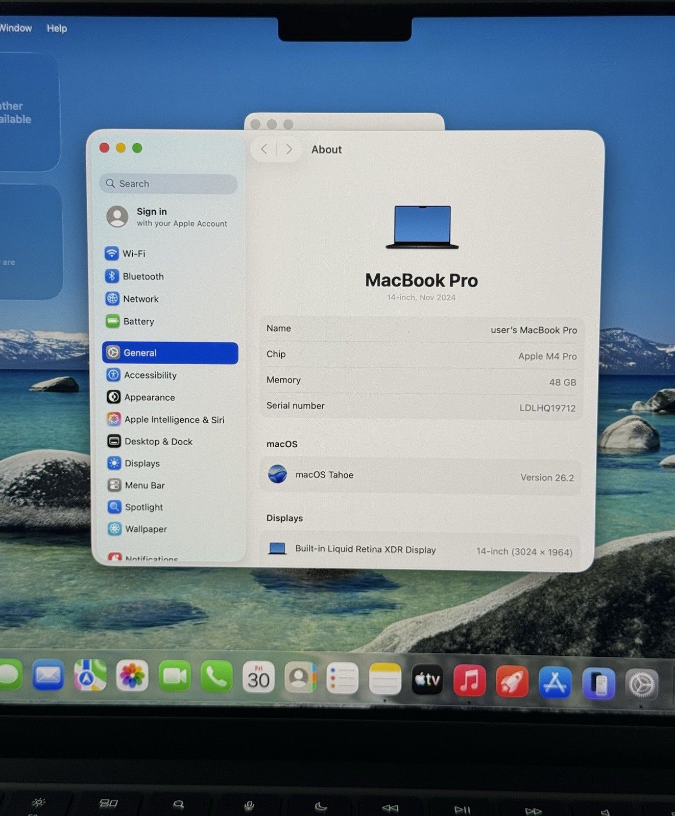
Task: Open the Help menu
Action: (x=57, y=29)
